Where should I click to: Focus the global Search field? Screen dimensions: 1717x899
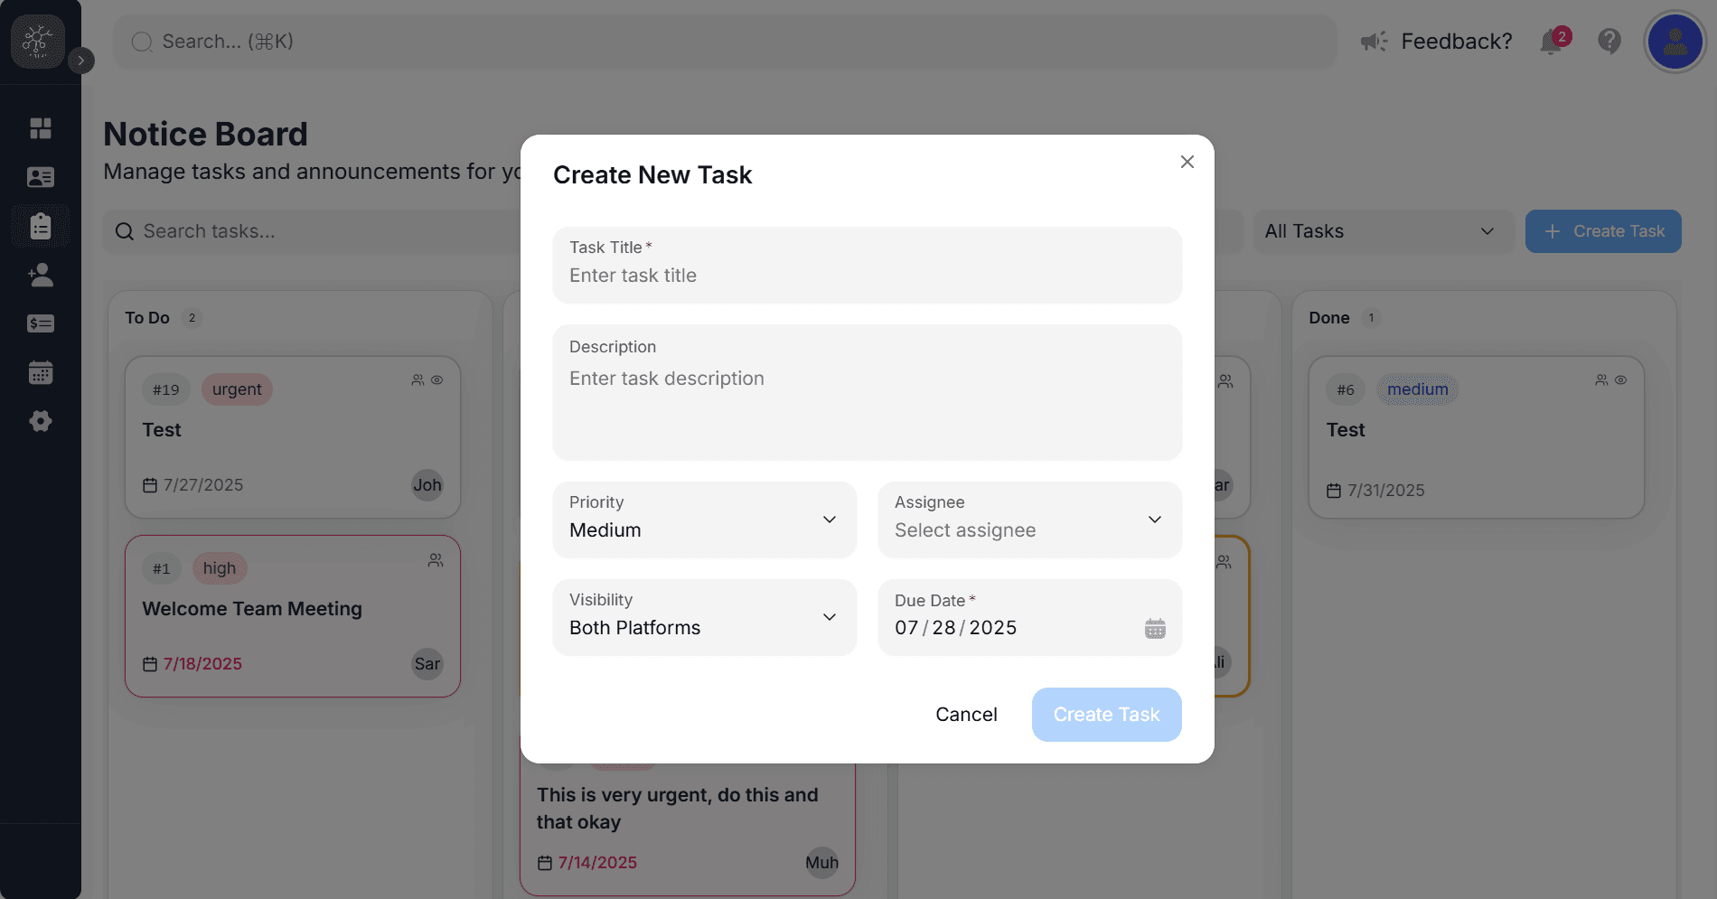click(x=725, y=42)
